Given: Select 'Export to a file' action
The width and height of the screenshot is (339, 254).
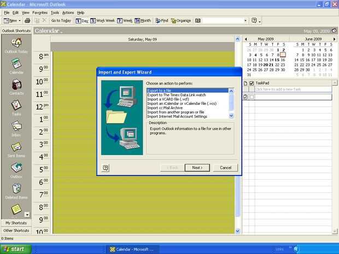Looking at the screenshot, I should pos(187,91).
